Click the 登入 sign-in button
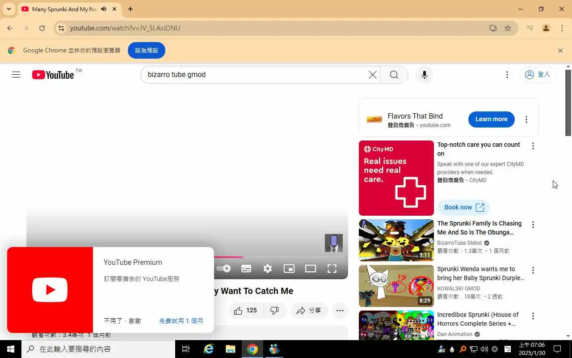The width and height of the screenshot is (572, 358). [x=538, y=75]
